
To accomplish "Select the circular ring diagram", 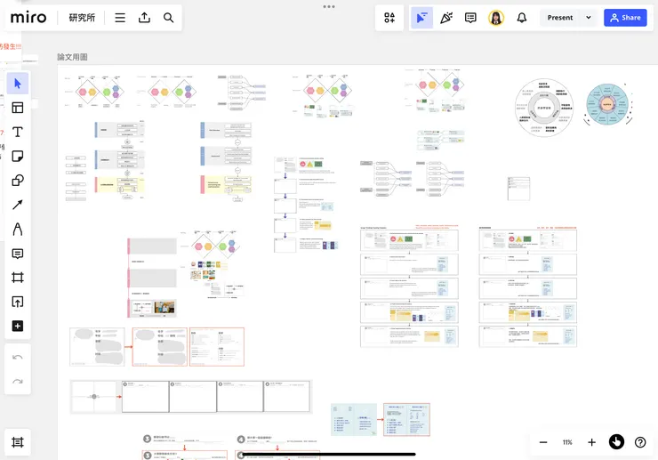I will point(544,107).
